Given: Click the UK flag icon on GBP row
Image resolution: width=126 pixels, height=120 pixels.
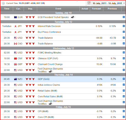Looking at the screenshot, I should click(x=15, y=64).
